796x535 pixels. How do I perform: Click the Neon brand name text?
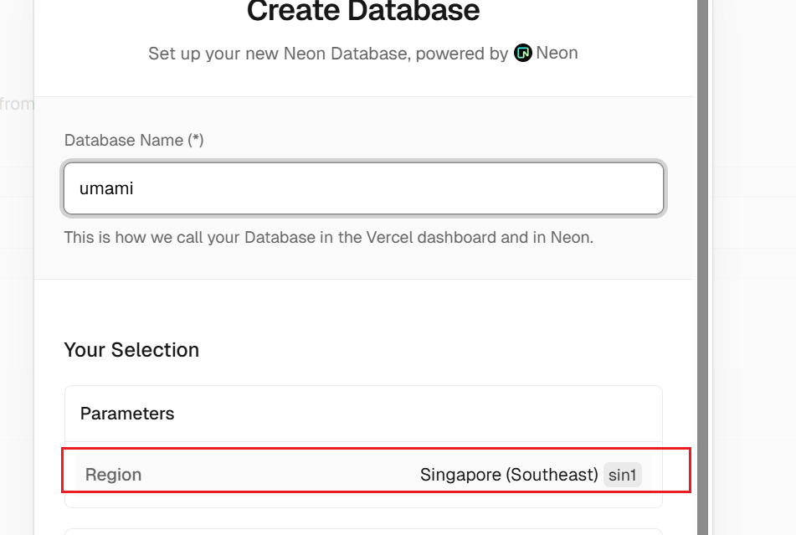[557, 54]
